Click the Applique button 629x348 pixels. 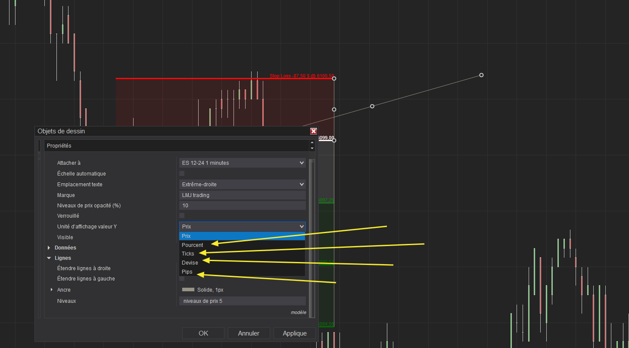coord(295,333)
